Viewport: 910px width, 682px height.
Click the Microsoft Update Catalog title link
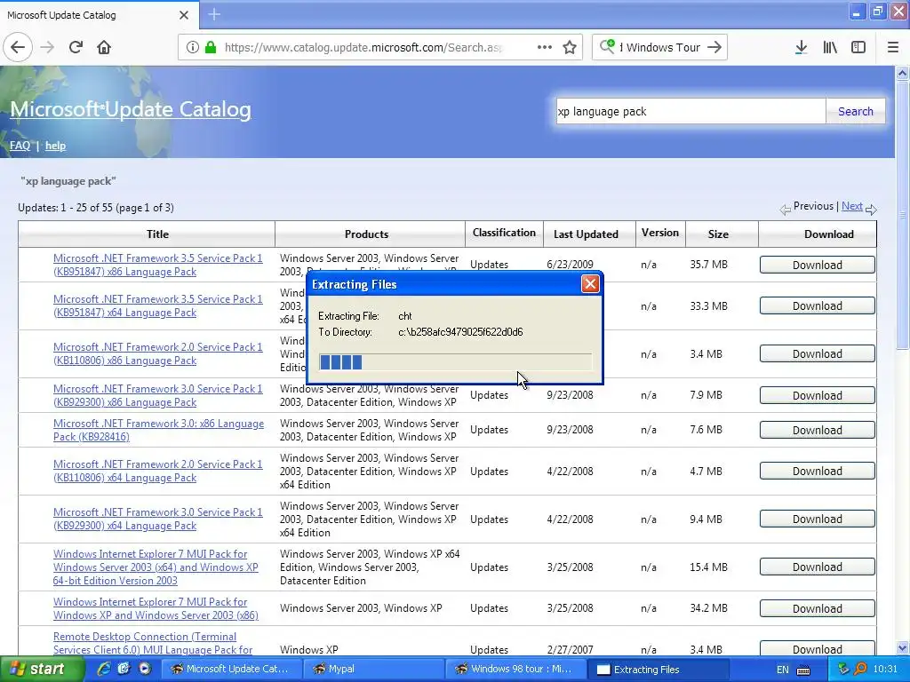(131, 109)
